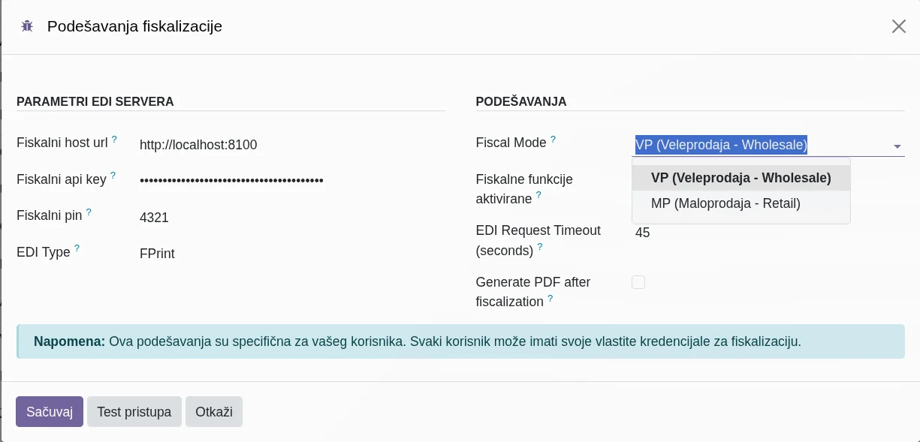Enable the Generate PDF after fiscalization checkbox
920x442 pixels.
[638, 282]
